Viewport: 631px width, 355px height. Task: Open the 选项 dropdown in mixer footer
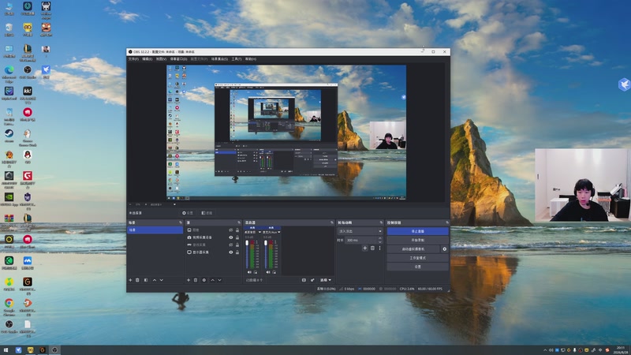point(326,280)
